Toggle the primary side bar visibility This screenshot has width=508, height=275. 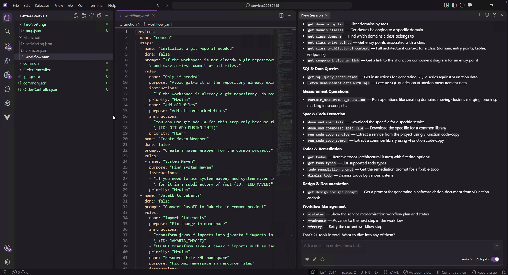(454, 5)
